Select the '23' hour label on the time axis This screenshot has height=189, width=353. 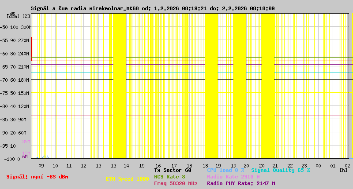click(304, 166)
